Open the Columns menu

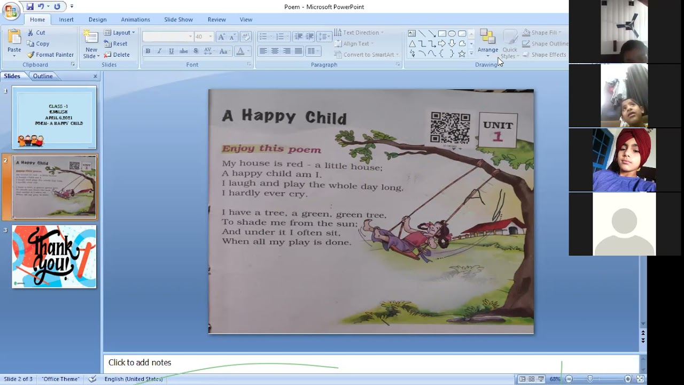pos(313,51)
